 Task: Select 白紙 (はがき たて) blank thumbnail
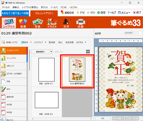pyautogui.click(x=47, y=71)
